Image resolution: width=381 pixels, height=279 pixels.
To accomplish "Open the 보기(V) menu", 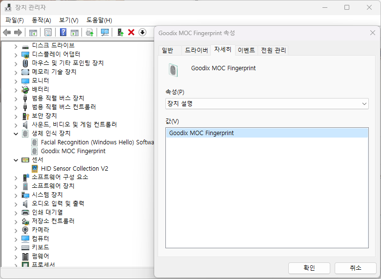I will [x=69, y=20].
